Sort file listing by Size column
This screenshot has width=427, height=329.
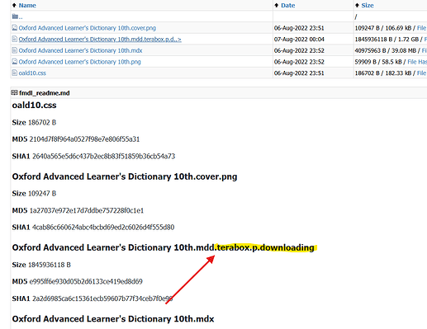[368, 5]
